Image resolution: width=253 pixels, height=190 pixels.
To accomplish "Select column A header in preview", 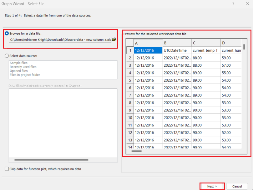I will pyautogui.click(x=148, y=43).
